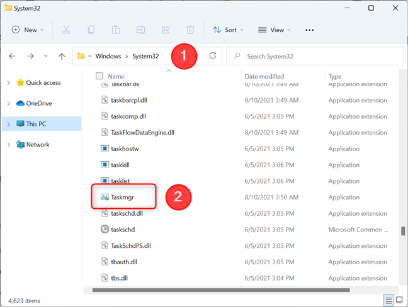Select TaskFlowDataEngine.dll file
Screen dimensions: 408x307
click(x=142, y=132)
